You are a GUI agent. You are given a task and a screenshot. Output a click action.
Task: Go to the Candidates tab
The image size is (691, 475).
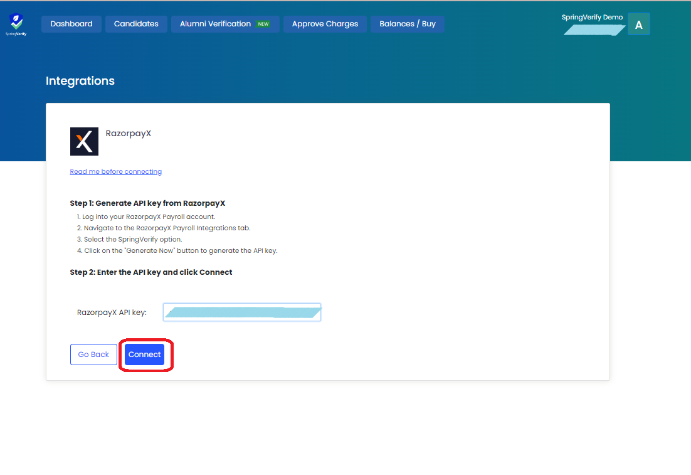click(x=136, y=24)
